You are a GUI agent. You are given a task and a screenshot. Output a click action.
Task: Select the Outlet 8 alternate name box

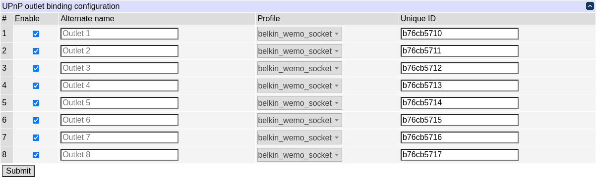click(x=119, y=155)
